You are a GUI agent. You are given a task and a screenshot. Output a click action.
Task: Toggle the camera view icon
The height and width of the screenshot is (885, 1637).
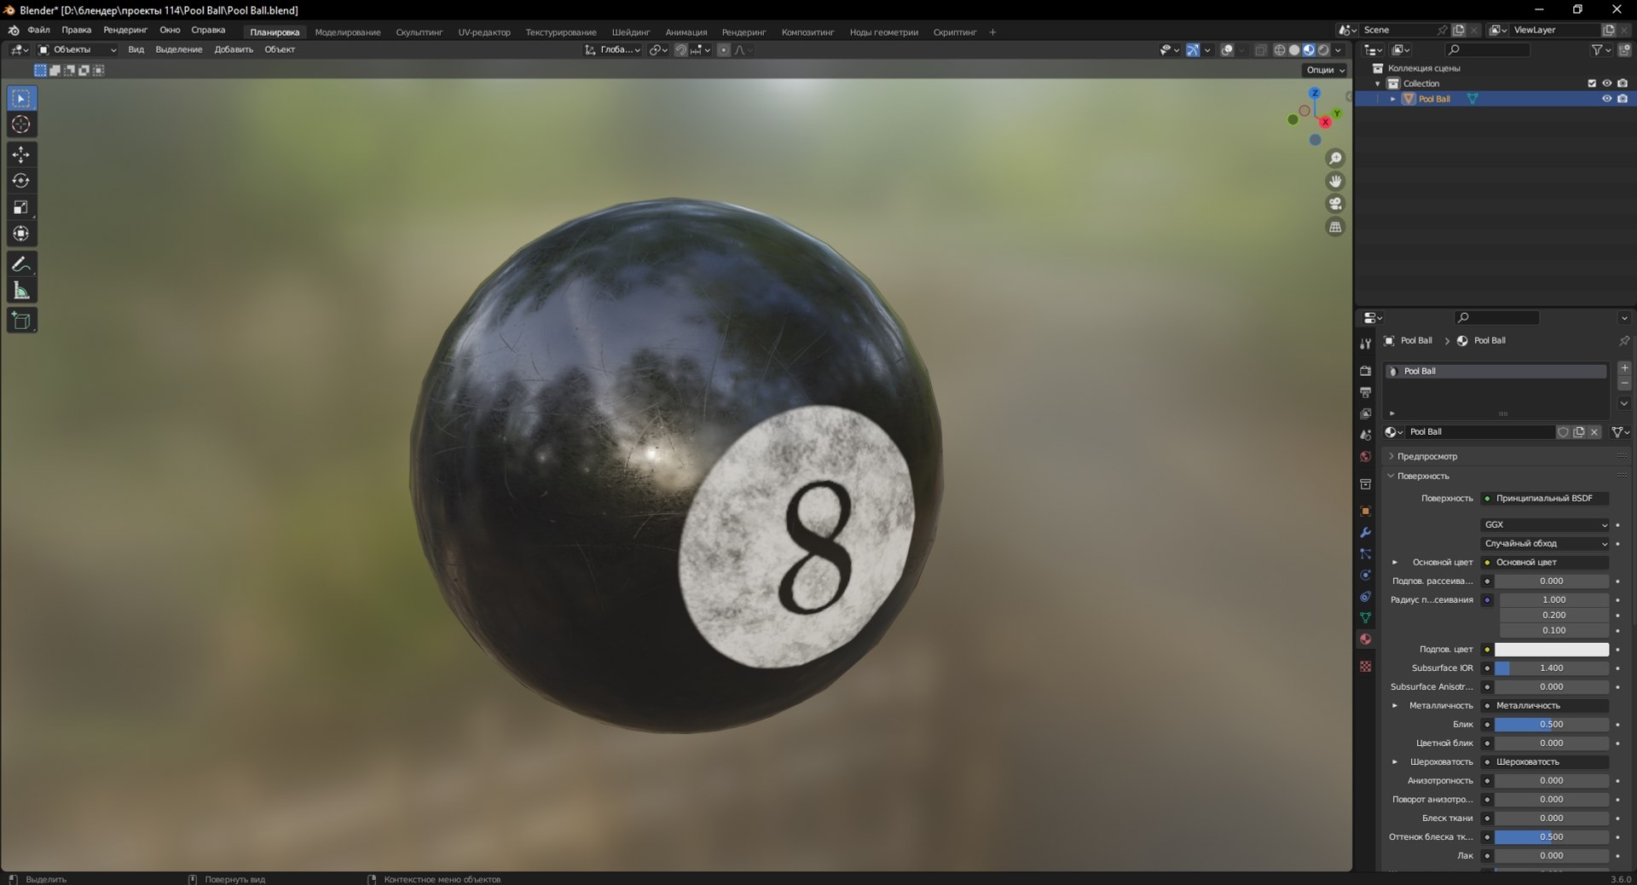point(1335,204)
